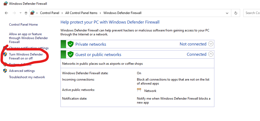Expand the Private networks section chevron
The image size is (260, 121).
coord(211,44)
